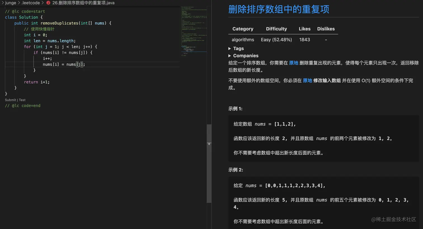
Task: Select the 26.删除排序数组中的重复项.java breadcrumb
Action: click(83, 3)
